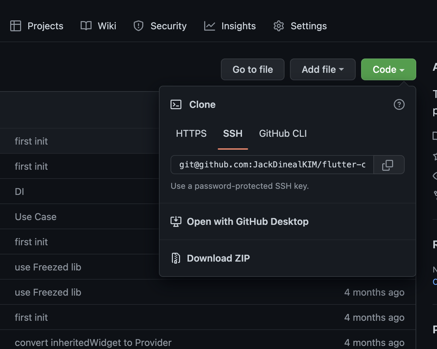Click the Clone terminal icon
This screenshot has width=437, height=349.
pyautogui.click(x=176, y=104)
